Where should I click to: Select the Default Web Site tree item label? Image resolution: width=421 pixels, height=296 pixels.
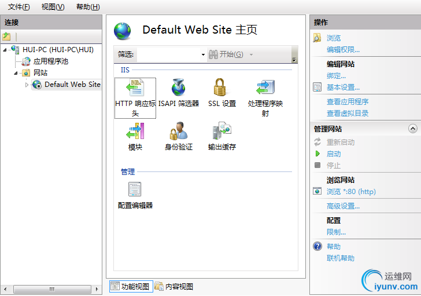click(x=72, y=85)
